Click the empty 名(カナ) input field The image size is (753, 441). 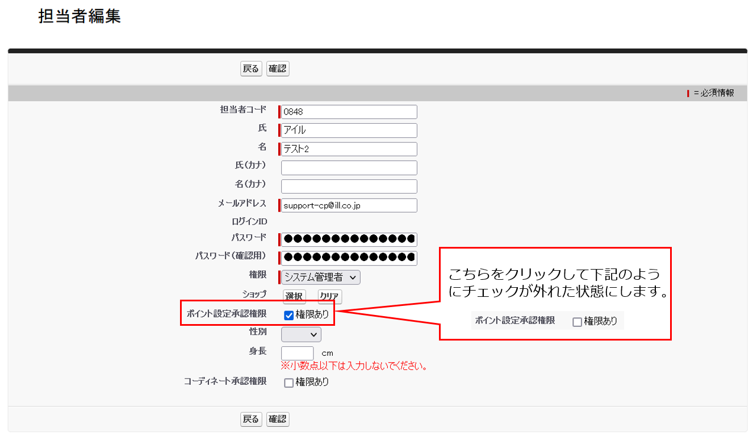[349, 187]
